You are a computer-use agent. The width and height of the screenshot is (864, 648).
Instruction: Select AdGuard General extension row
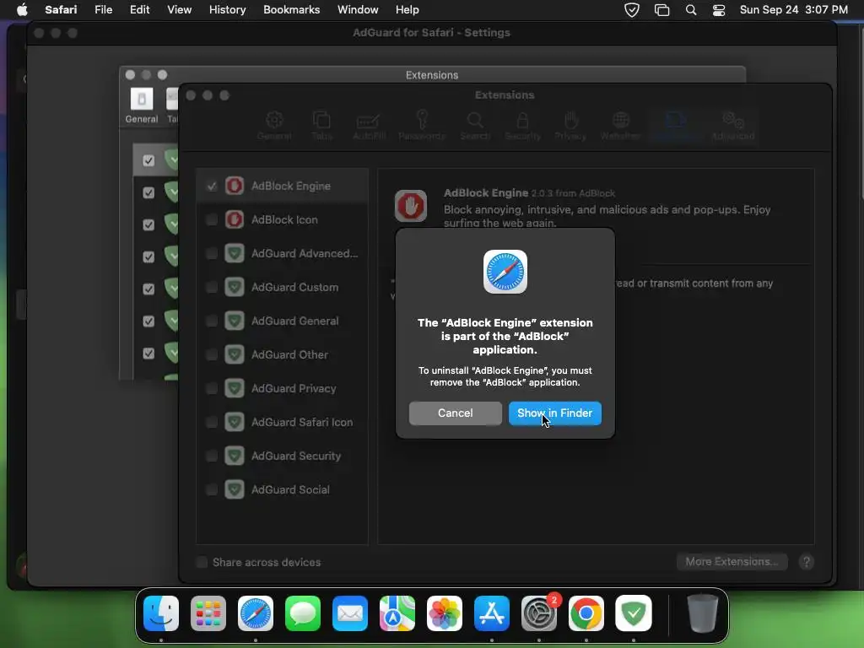(x=282, y=321)
